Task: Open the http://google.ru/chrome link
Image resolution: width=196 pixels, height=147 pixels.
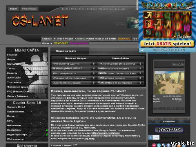Action: click(105, 133)
